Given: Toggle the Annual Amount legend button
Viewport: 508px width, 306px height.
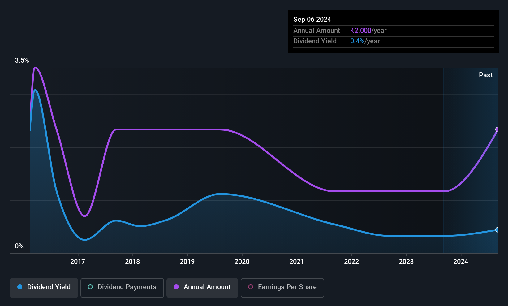Looking at the screenshot, I should pyautogui.click(x=202, y=287).
